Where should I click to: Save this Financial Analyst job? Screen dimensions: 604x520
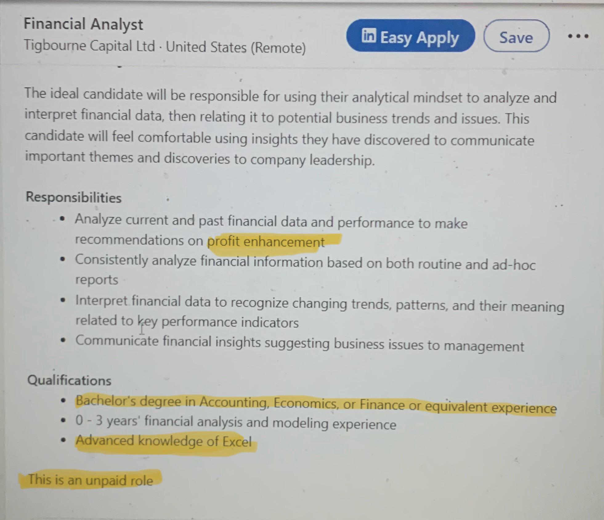pos(516,36)
